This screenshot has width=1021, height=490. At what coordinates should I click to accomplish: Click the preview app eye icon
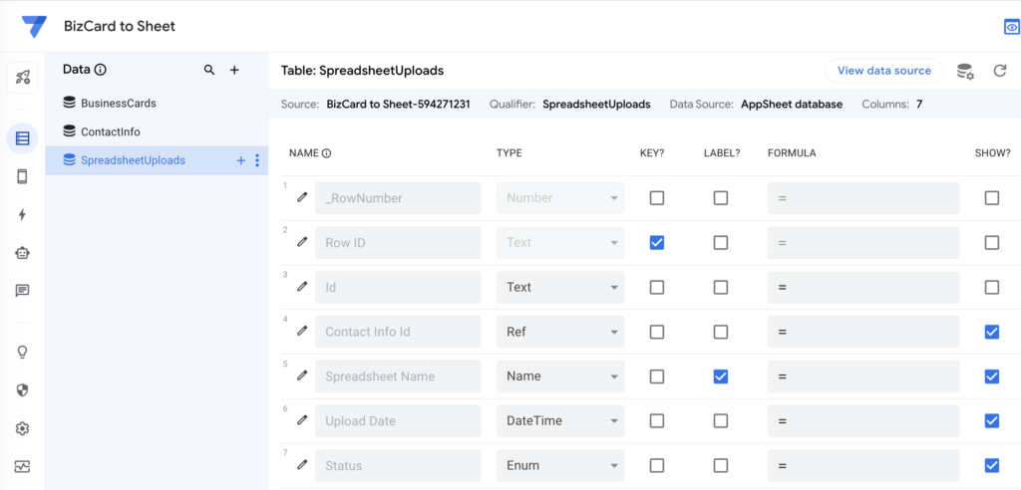[1011, 27]
